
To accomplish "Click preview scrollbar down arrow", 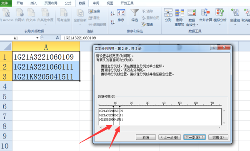I will [224, 123].
